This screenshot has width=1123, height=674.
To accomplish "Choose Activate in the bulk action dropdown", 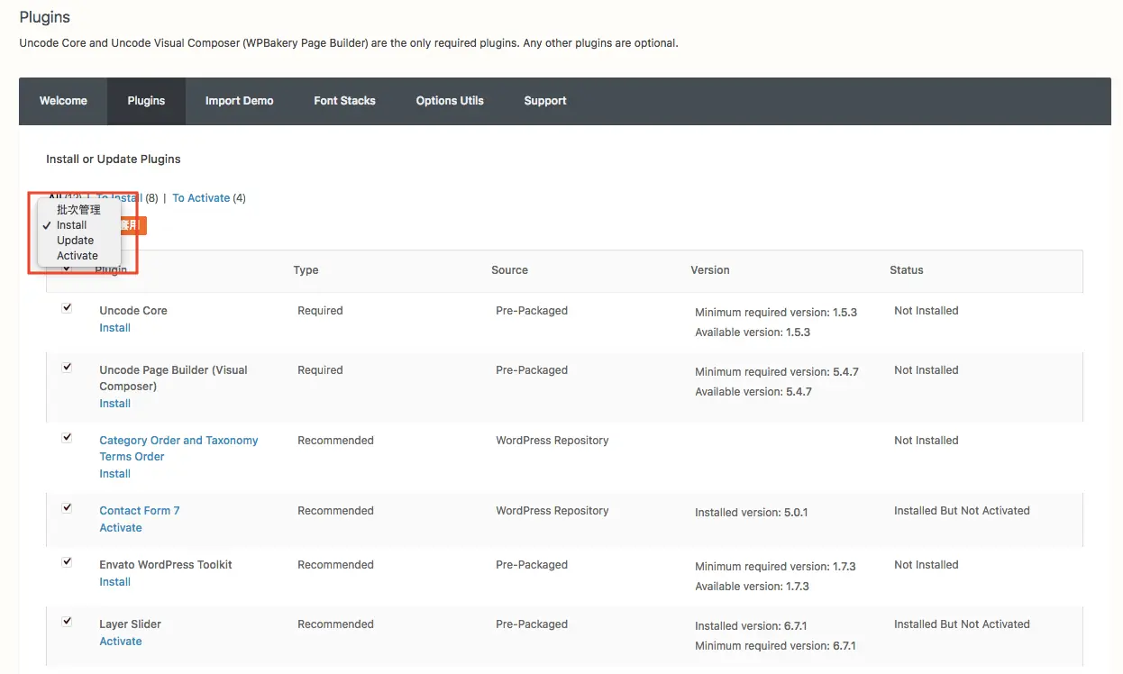I will (x=78, y=256).
